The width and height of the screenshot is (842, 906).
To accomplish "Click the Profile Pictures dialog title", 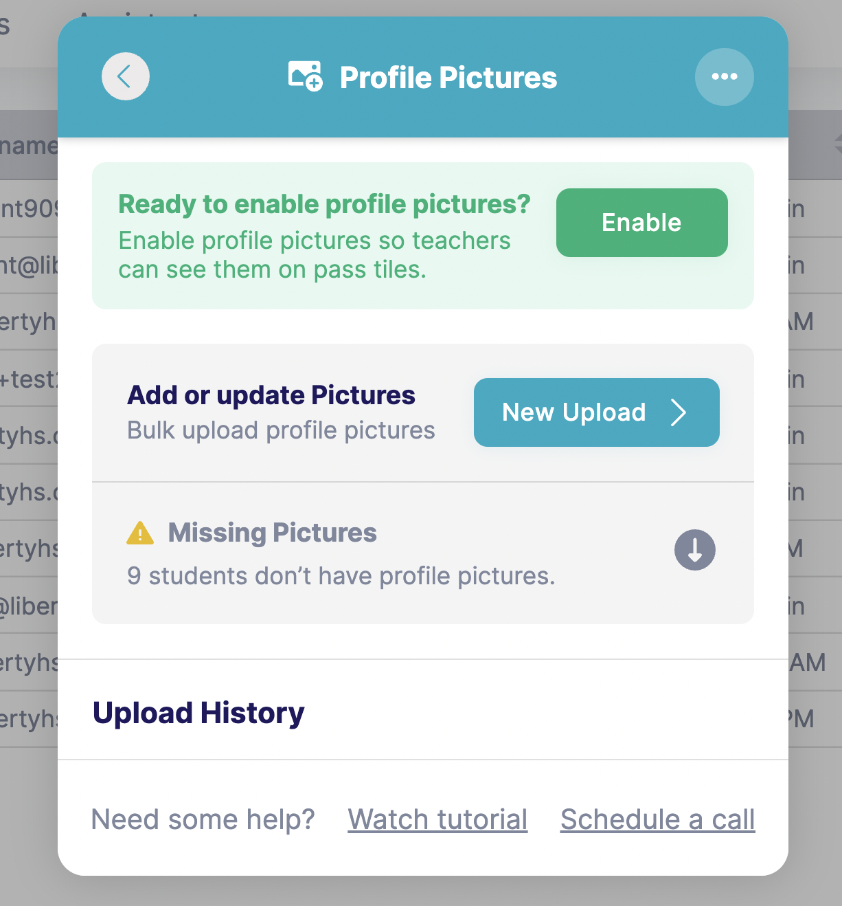I will coord(448,78).
